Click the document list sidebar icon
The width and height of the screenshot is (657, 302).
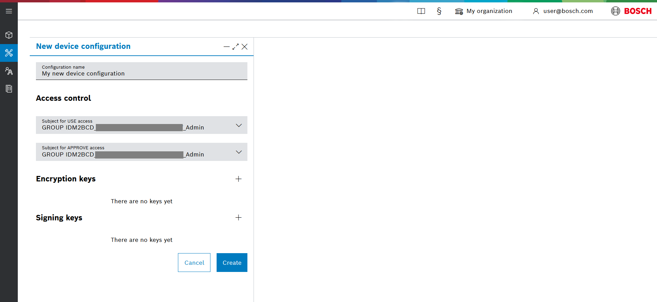point(9,89)
